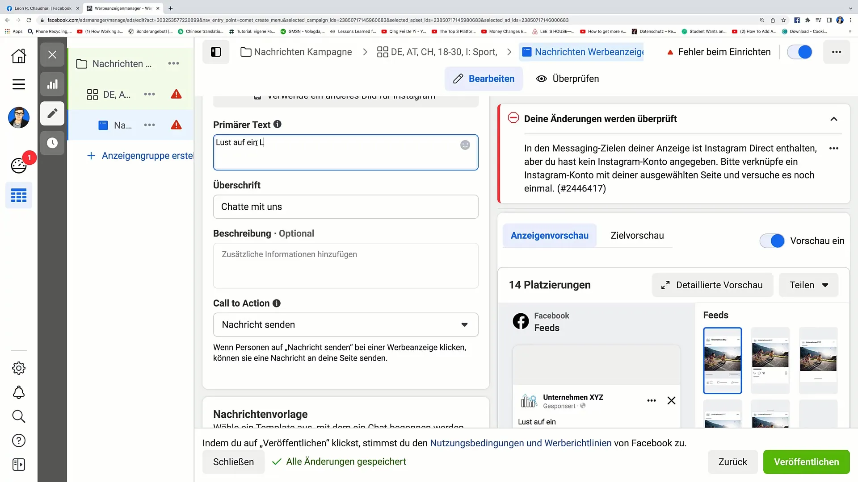Open the Facebook home icon in sidebar

19,56
